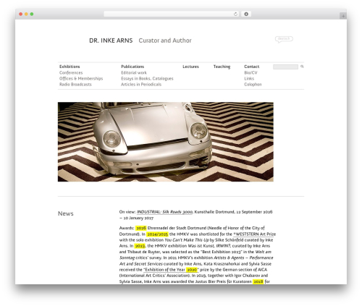Screen dimensions: 362x306
Task: Open INDUSTRIAL: Silk Roads 3000 link
Action: (x=164, y=212)
